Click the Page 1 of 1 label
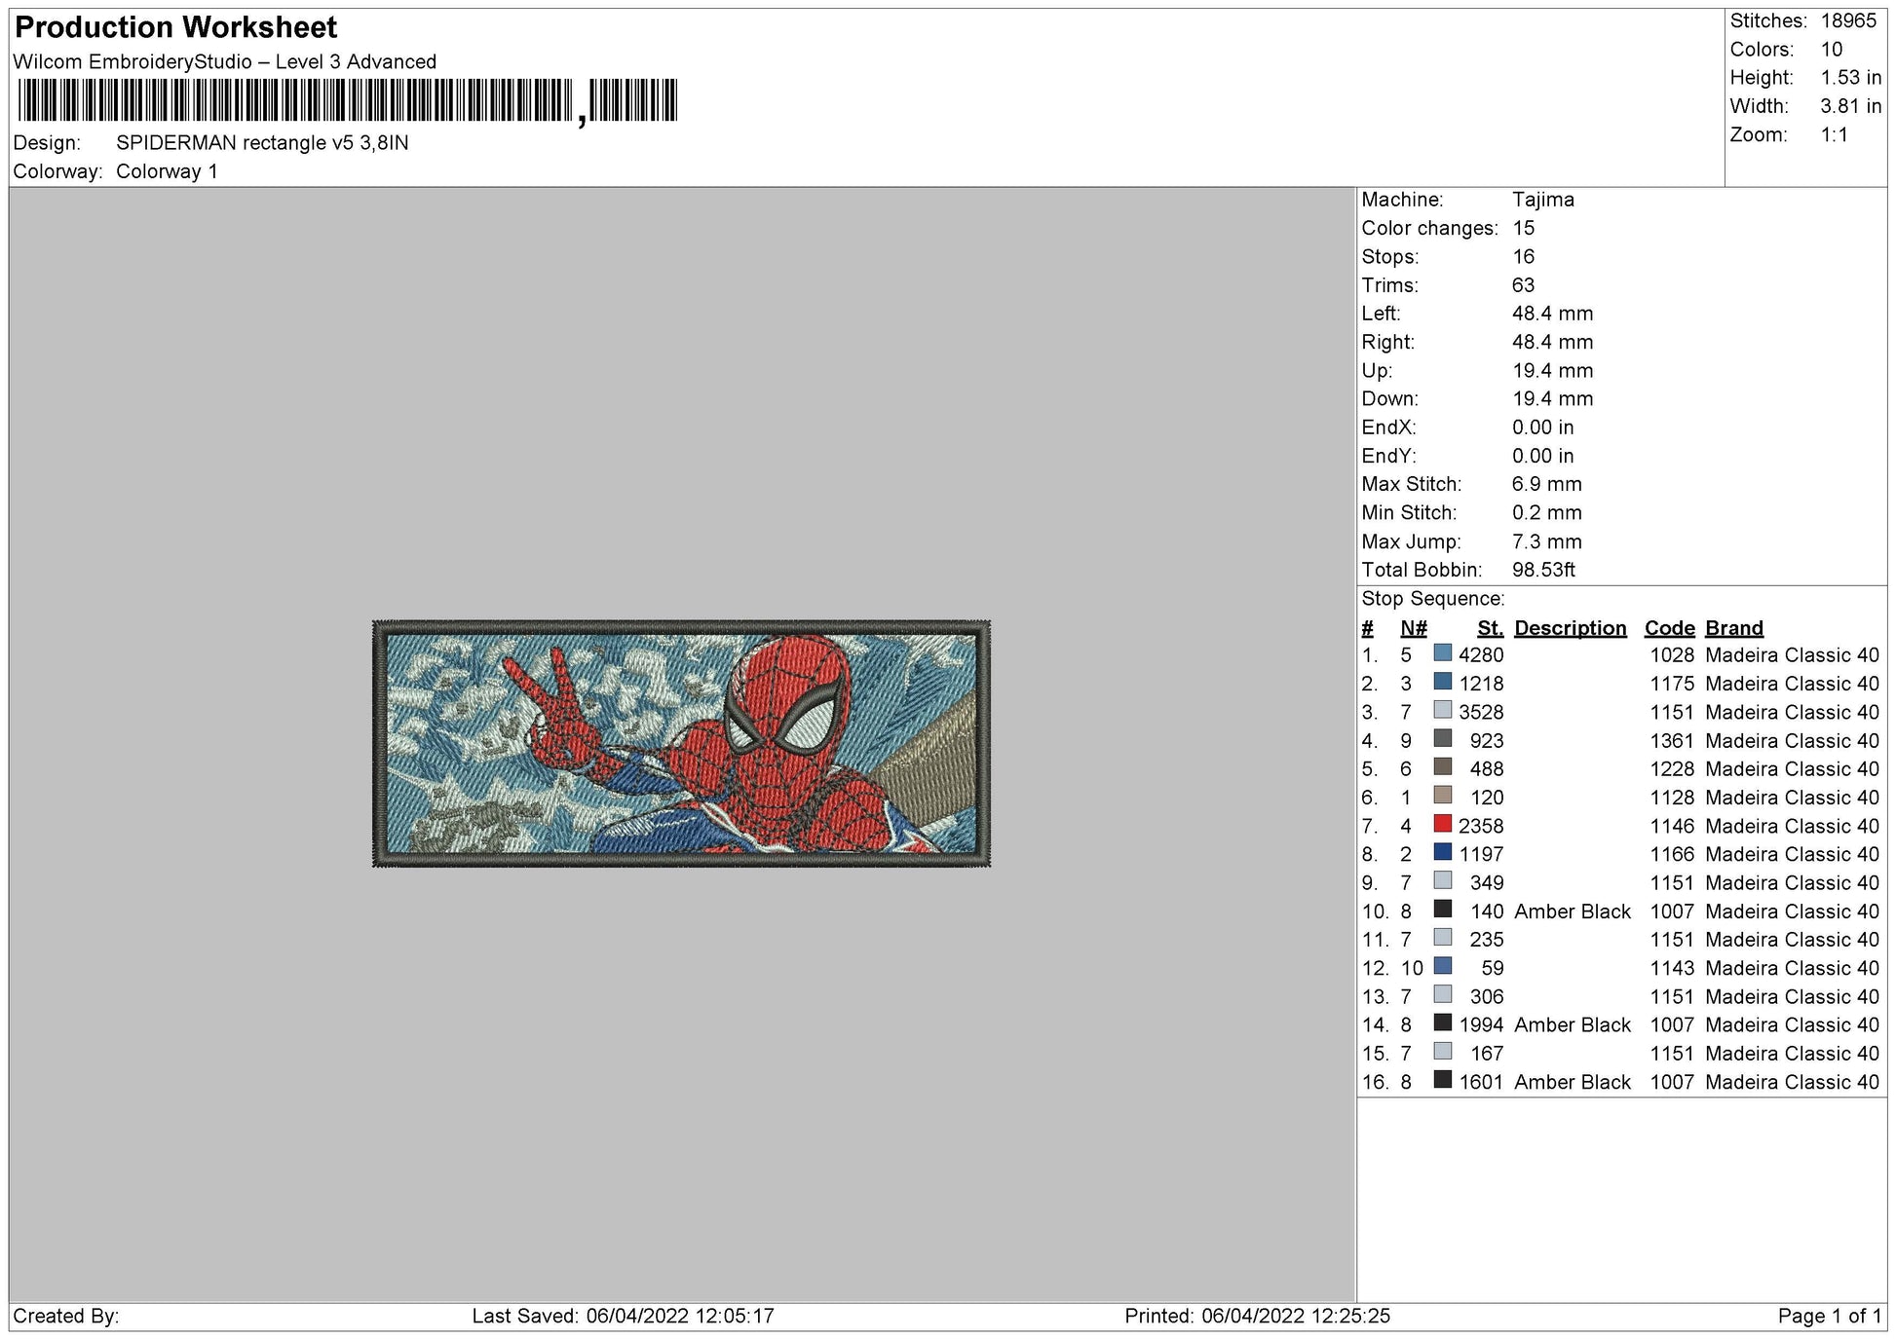 pyautogui.click(x=1829, y=1316)
